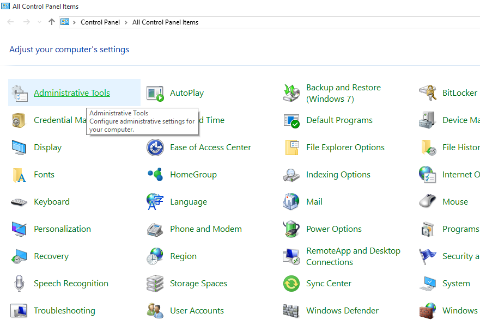
Task: Open the Default Programs icon
Action: (x=291, y=120)
